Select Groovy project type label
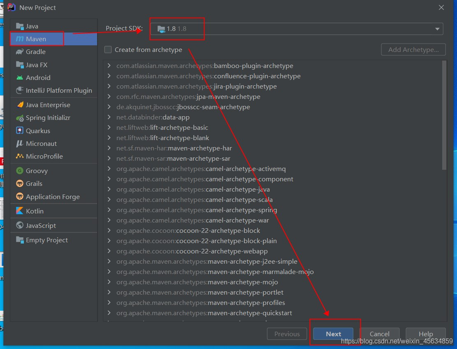The width and height of the screenshot is (457, 349). 37,171
